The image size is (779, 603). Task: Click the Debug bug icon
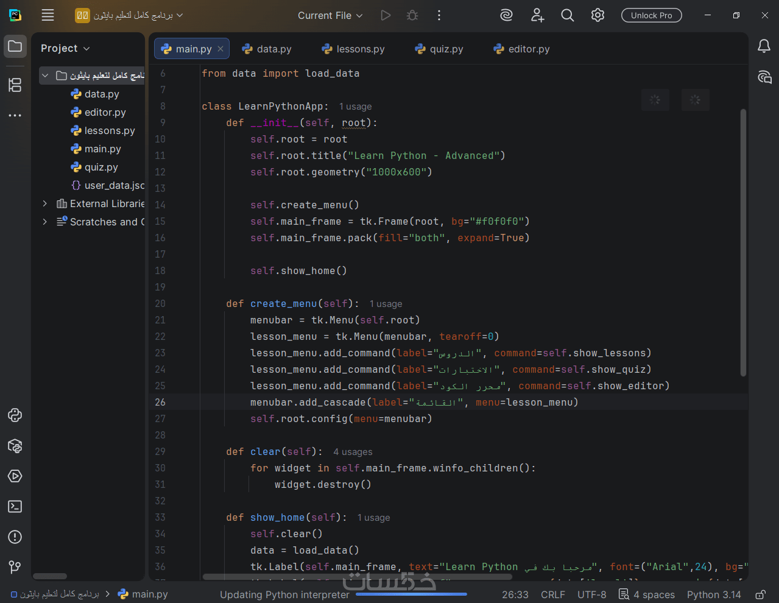[x=412, y=15]
